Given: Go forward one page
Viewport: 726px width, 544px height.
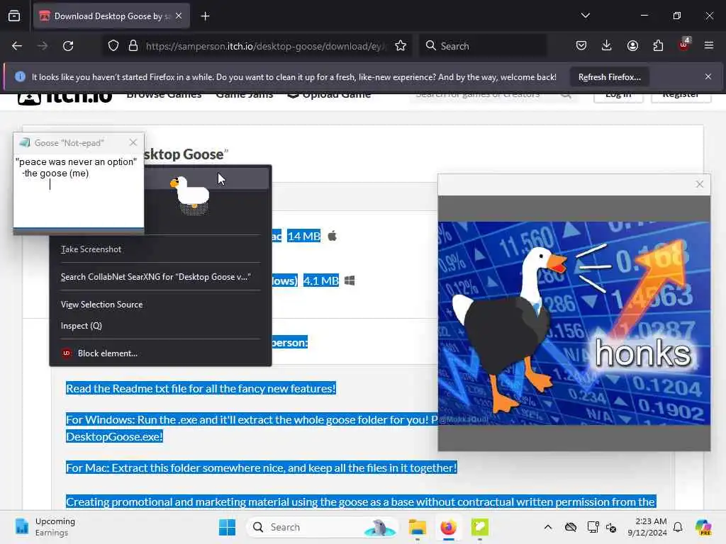Looking at the screenshot, I should pos(43,46).
